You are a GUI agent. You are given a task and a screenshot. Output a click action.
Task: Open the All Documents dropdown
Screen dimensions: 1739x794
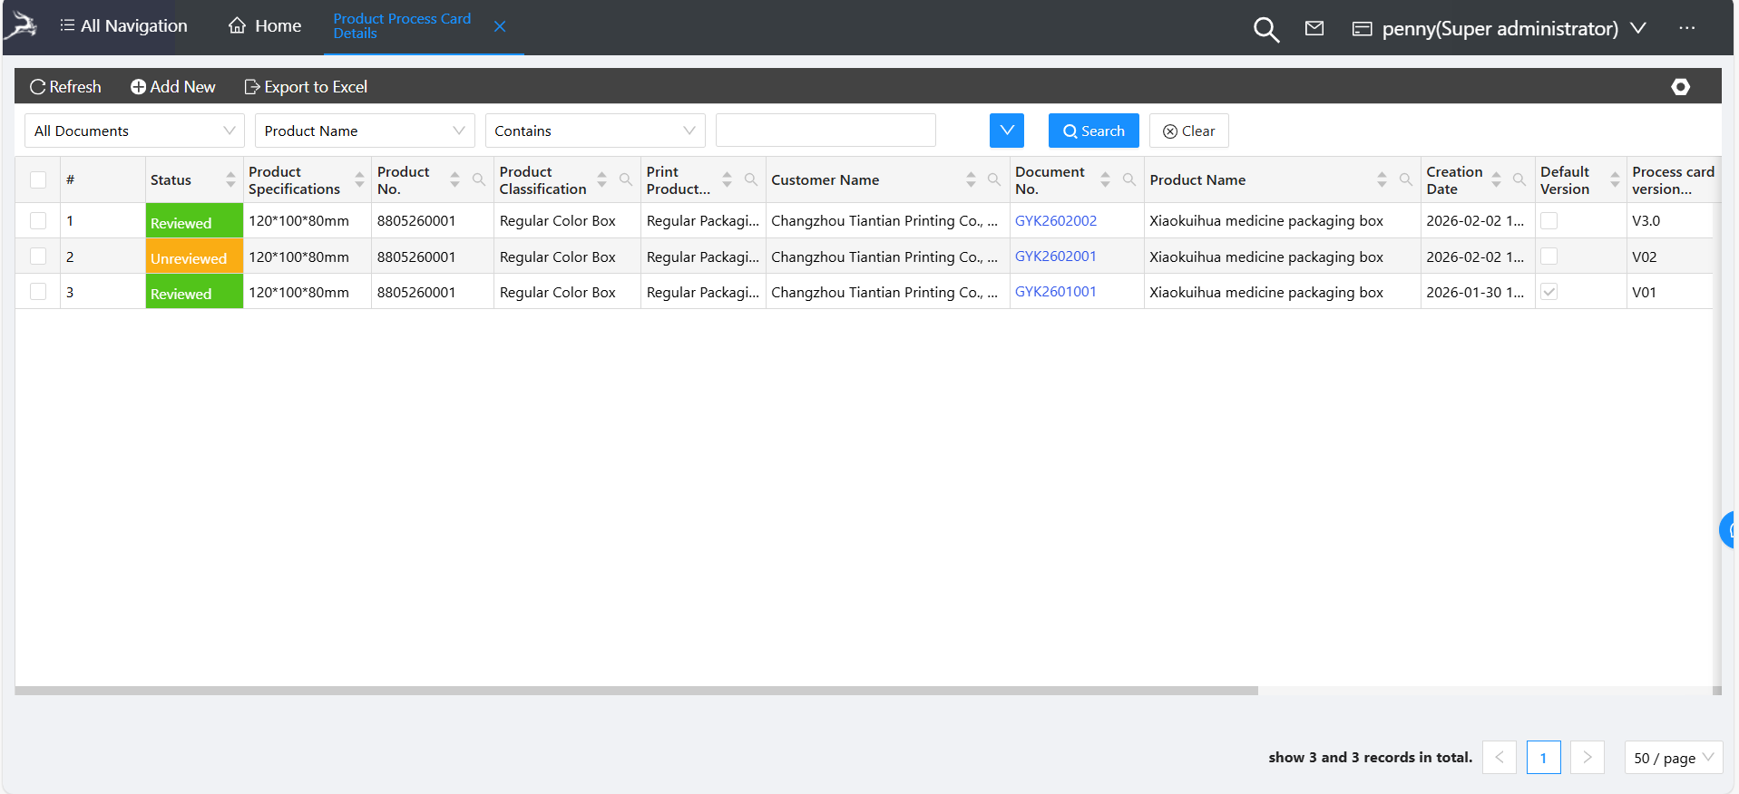(134, 131)
